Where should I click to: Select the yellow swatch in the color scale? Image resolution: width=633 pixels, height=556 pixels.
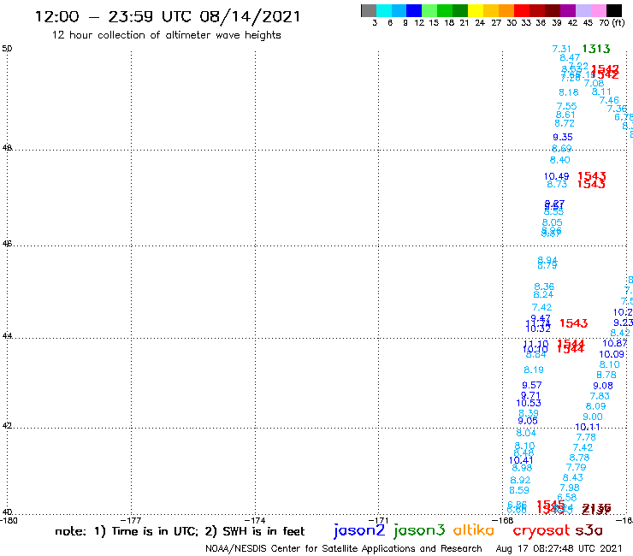pos(475,10)
